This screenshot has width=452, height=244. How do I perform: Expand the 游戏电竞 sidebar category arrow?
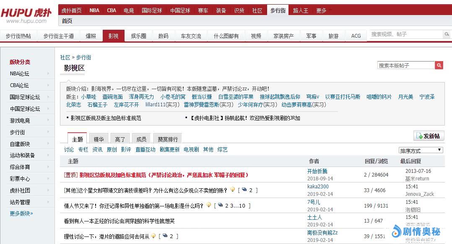coord(48,121)
